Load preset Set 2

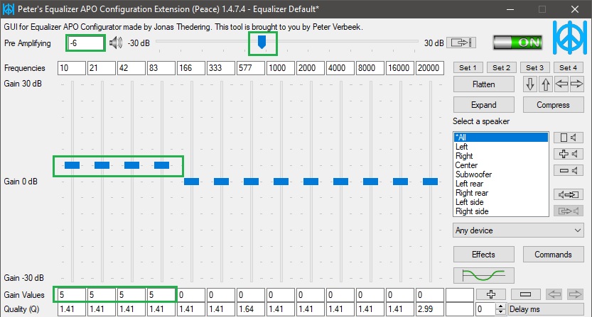[502, 68]
